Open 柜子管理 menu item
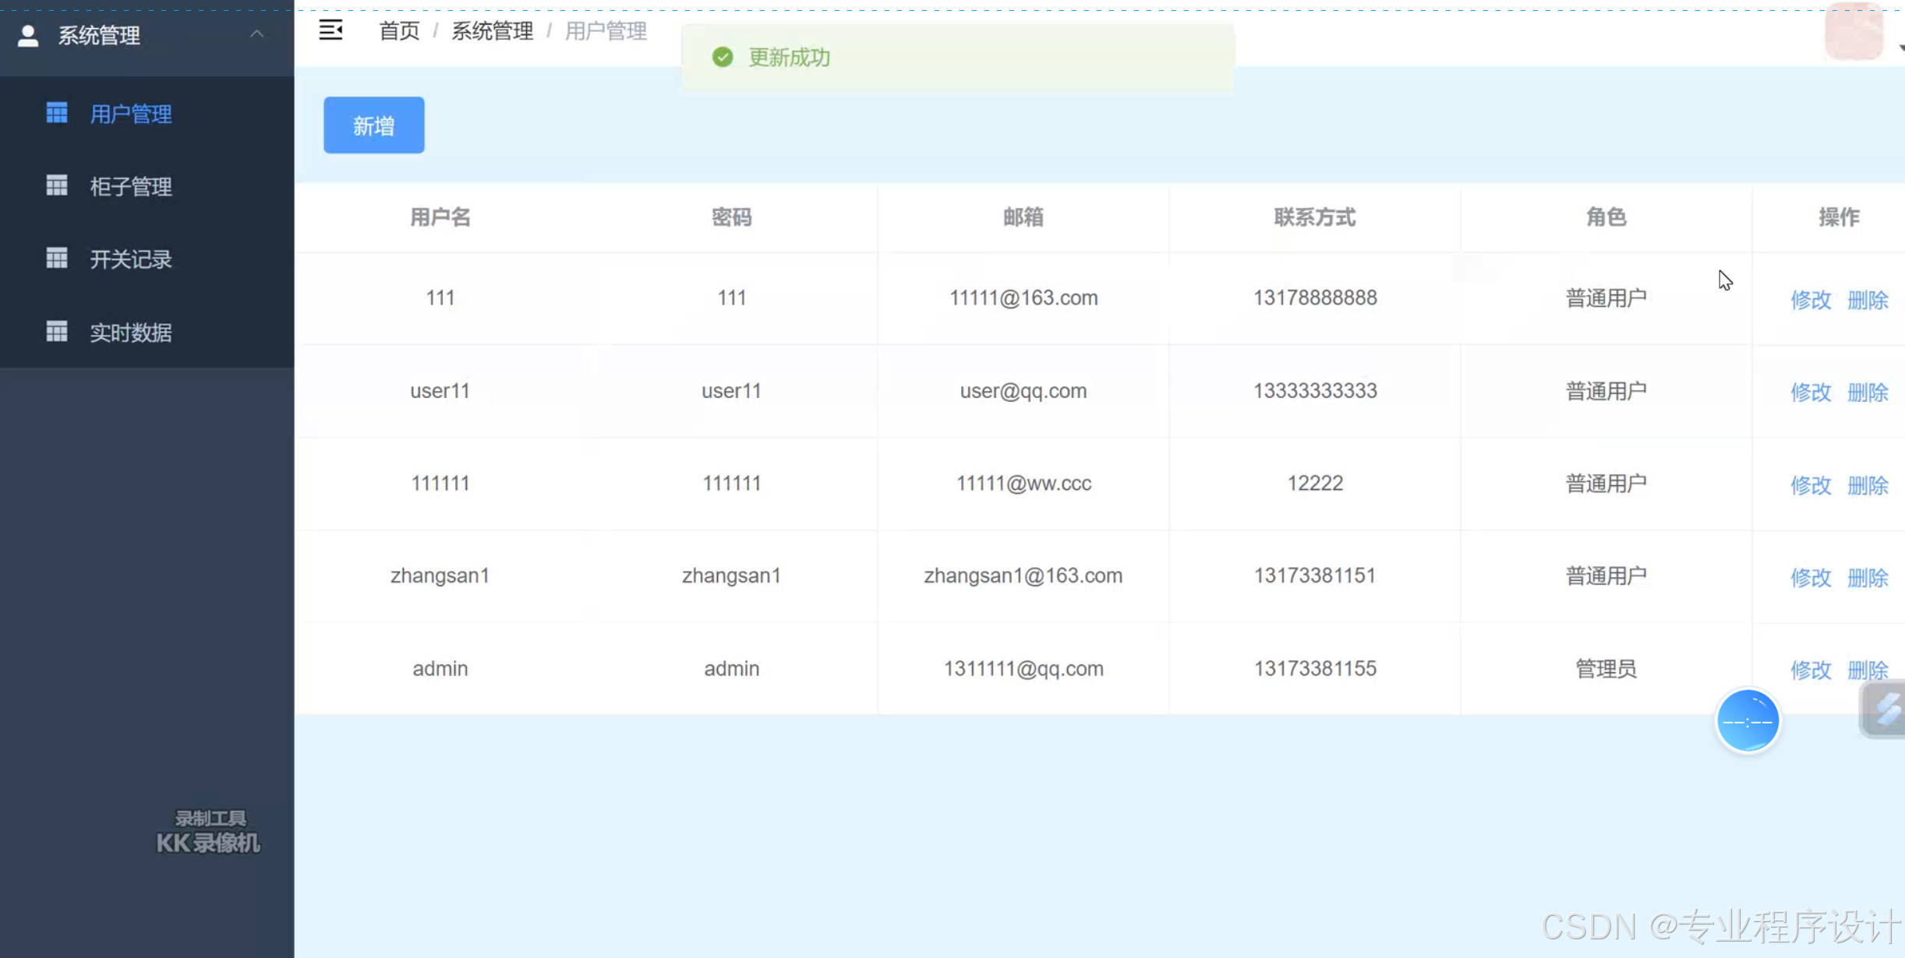Screen dimensions: 1905x958 [x=130, y=187]
